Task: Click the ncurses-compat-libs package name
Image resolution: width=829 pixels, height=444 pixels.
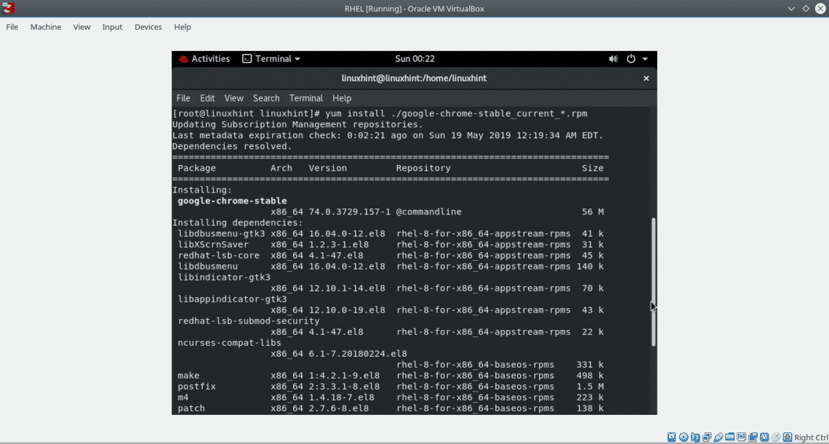Action: (230, 343)
